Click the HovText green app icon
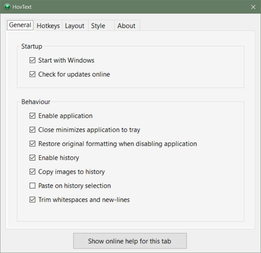This screenshot has width=261, height=253. 7,7
